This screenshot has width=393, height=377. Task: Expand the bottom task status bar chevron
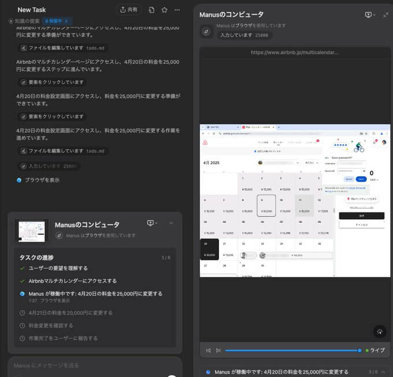(x=384, y=372)
